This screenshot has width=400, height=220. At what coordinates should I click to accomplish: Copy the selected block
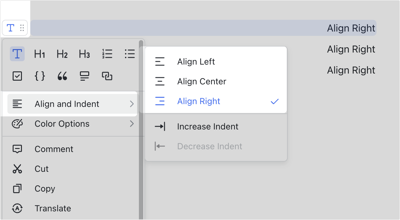tap(45, 188)
